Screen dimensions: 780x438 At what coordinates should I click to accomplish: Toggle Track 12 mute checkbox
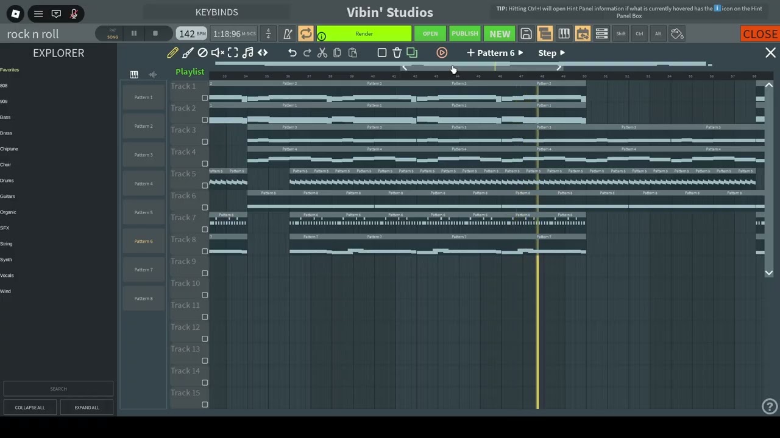205,339
